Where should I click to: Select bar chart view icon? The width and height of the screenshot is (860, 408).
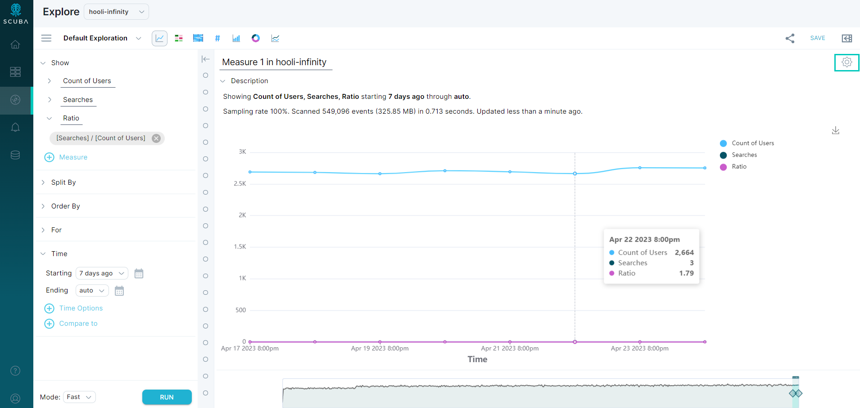pyautogui.click(x=236, y=38)
